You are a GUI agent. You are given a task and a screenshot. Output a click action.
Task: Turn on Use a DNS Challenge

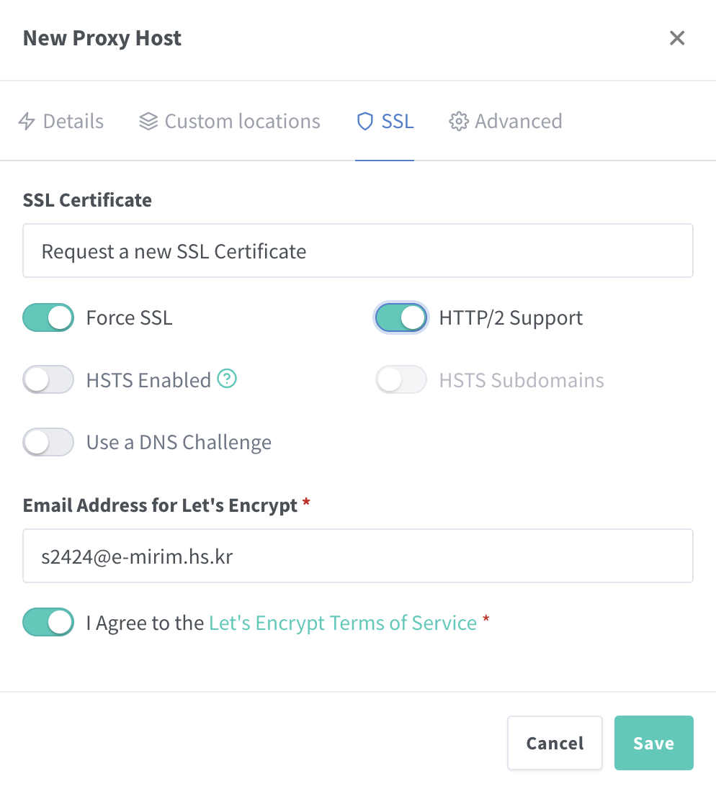tap(49, 442)
